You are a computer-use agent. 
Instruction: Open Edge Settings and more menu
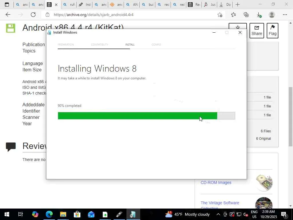click(285, 15)
